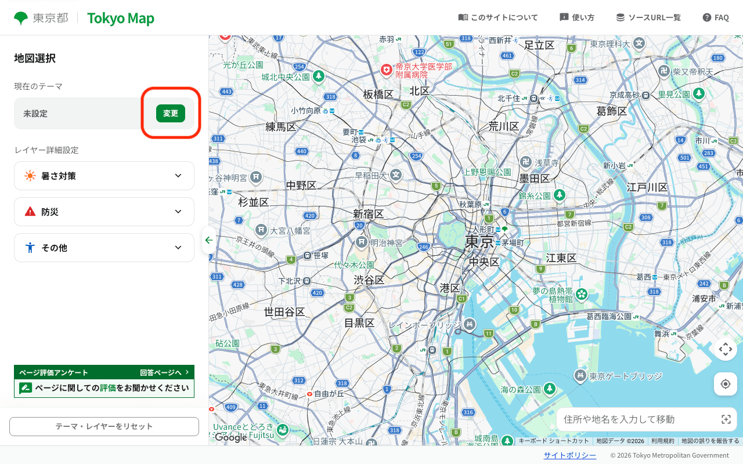Click the 板橋区 label on the map

click(378, 94)
